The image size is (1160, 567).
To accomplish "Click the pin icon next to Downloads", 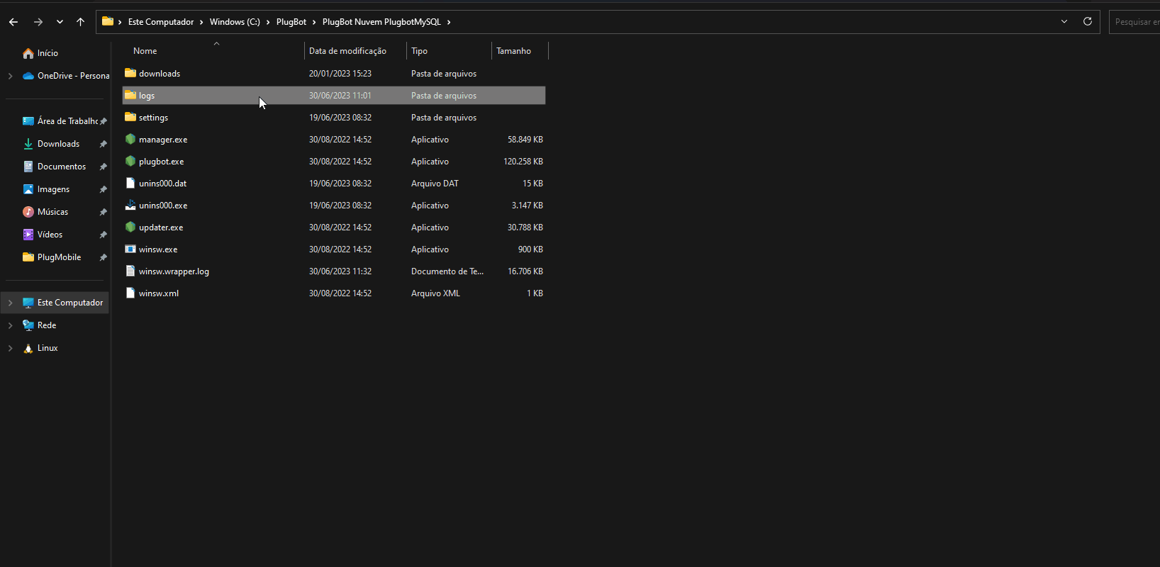I will [103, 144].
